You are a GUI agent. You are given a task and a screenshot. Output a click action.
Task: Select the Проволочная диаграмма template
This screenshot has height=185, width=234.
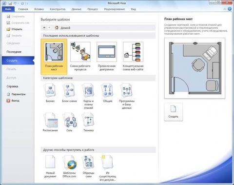tap(107, 57)
